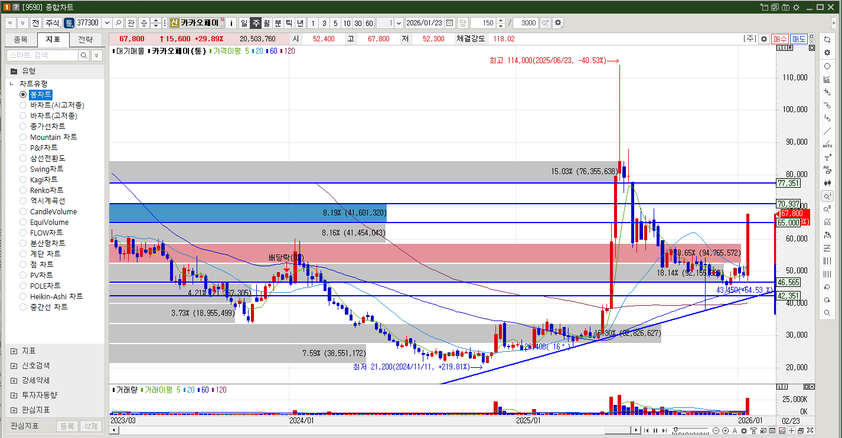Image resolution: width=842 pixels, height=438 pixels.
Task: Click the double-chevron beside smart search
Action: 97,55
